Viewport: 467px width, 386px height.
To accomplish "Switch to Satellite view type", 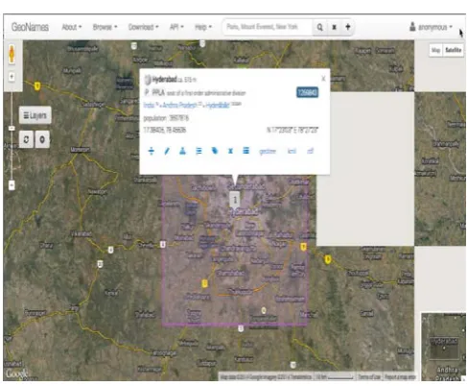I will click(x=454, y=50).
